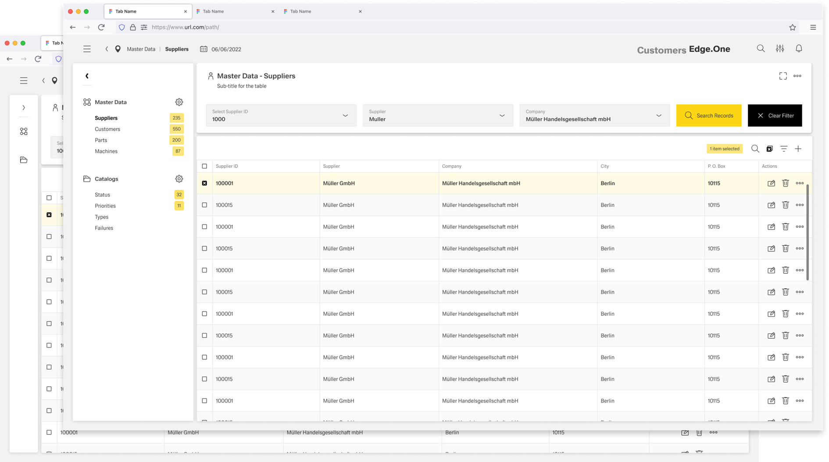This screenshot has width=829, height=462.
Task: Click the table toolbar search magnifier
Action: click(x=755, y=149)
